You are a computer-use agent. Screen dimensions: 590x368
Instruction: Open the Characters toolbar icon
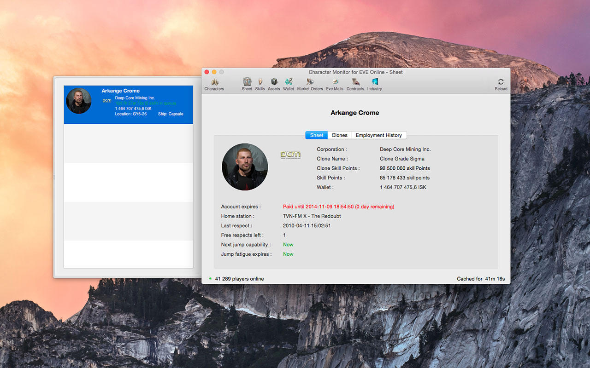click(x=214, y=84)
